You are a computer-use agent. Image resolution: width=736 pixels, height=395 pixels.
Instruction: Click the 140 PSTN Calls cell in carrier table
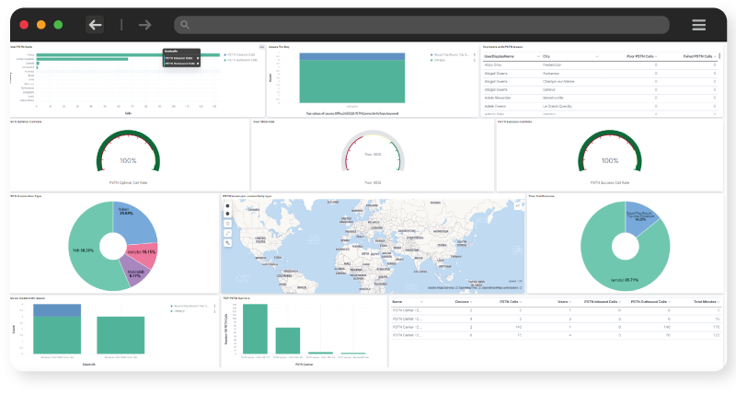[x=518, y=327]
